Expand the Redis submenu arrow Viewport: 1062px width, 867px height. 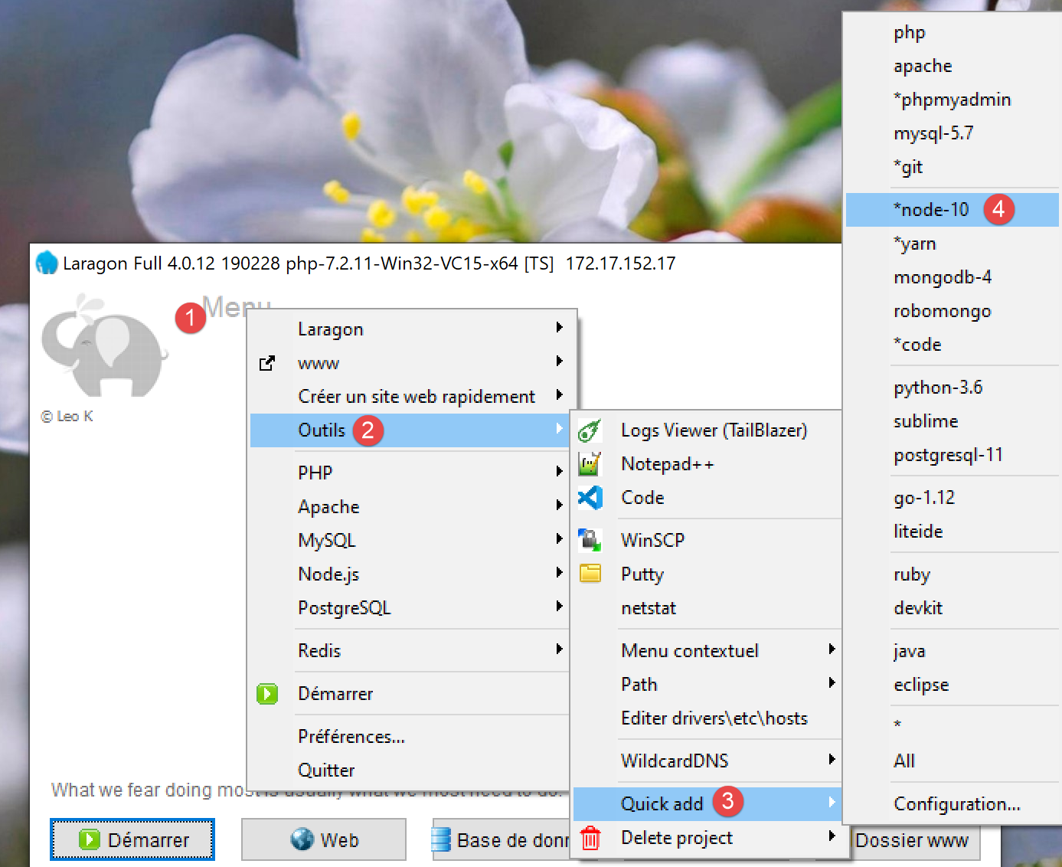[x=559, y=649]
